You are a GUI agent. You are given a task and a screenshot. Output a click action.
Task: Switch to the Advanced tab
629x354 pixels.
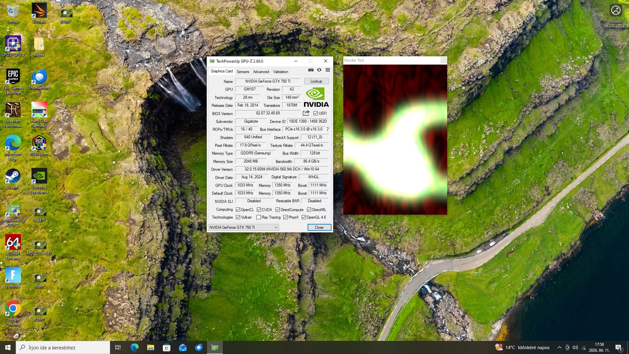click(x=261, y=71)
